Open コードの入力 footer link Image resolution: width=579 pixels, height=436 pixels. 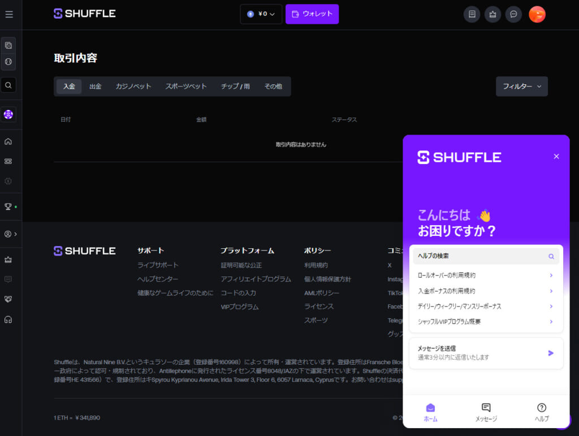pyautogui.click(x=238, y=293)
